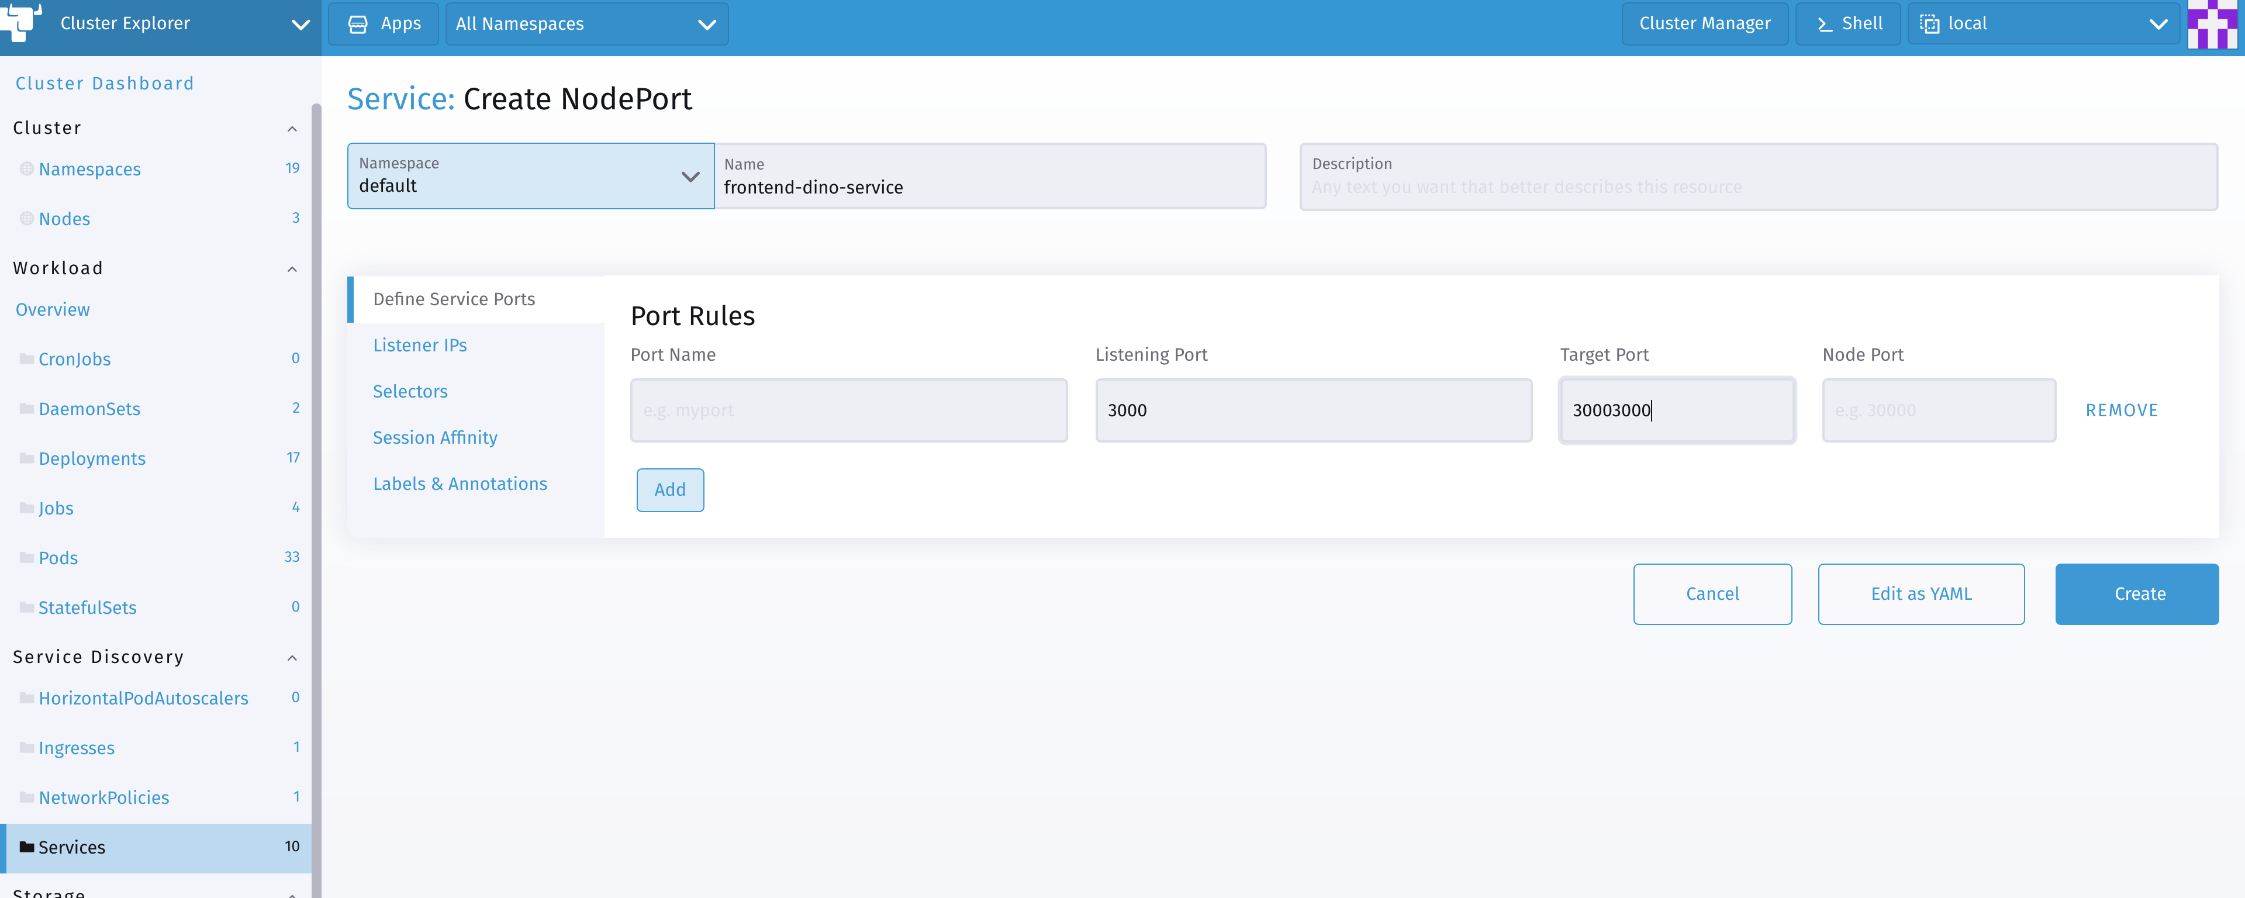Open the kubectl Shell icon button

pos(1825,25)
